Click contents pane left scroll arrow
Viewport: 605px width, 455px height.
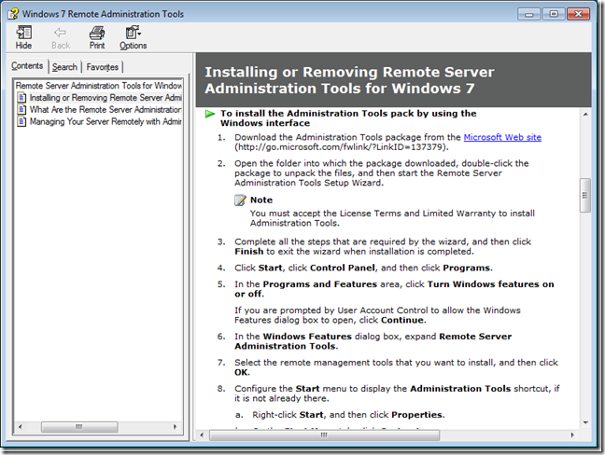pyautogui.click(x=20, y=426)
